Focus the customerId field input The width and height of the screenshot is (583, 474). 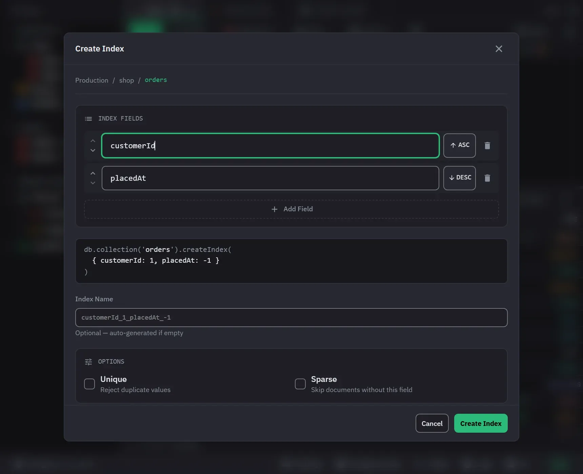click(270, 146)
